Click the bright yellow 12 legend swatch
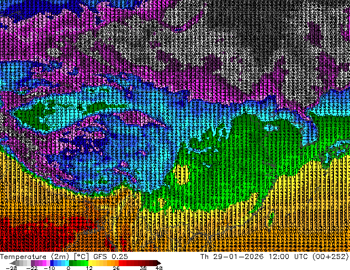Image resolution: width=350 pixels, height=270 pixels. click(90, 263)
